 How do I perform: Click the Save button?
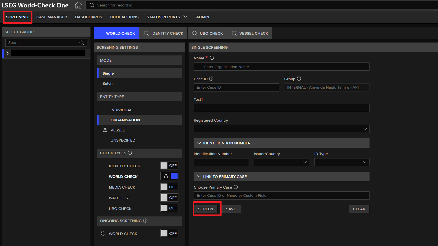(231, 209)
